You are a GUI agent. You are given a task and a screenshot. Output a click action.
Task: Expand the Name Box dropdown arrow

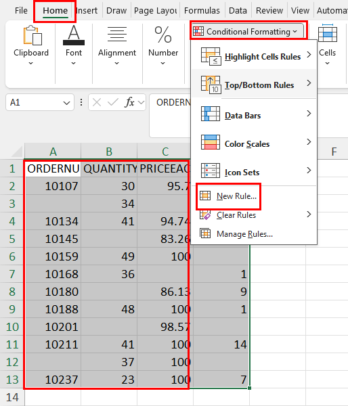pos(66,103)
